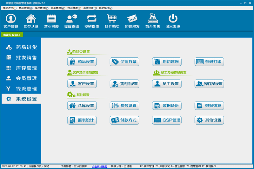This screenshot has width=254, height=169.
Task: Open 报表设计 button
Action: 82,120
